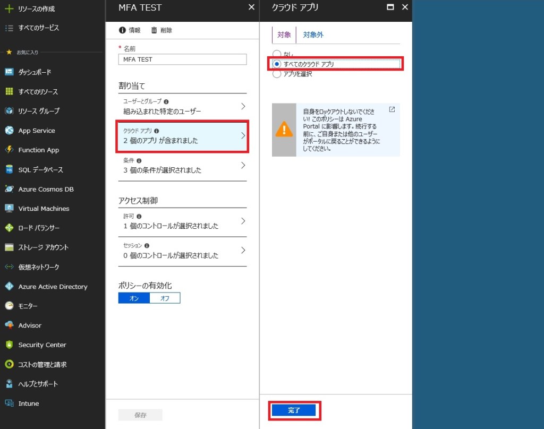Click the お気に入り star icon
Image resolution: width=544 pixels, height=429 pixels.
point(10,52)
